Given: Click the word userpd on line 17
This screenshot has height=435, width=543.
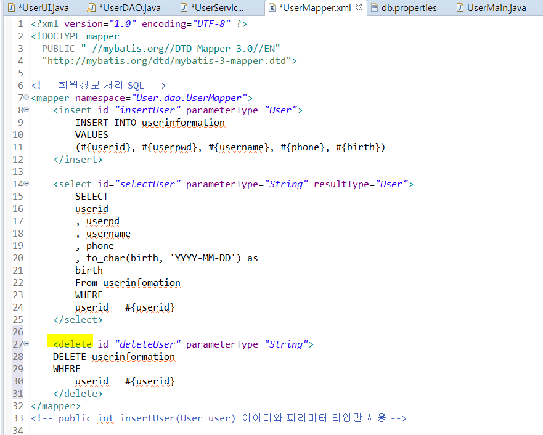Looking at the screenshot, I should pyautogui.click(x=103, y=221).
